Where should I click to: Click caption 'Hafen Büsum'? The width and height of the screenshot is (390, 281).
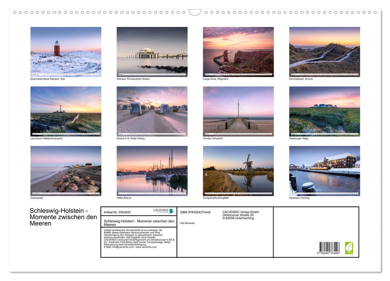[124, 198]
